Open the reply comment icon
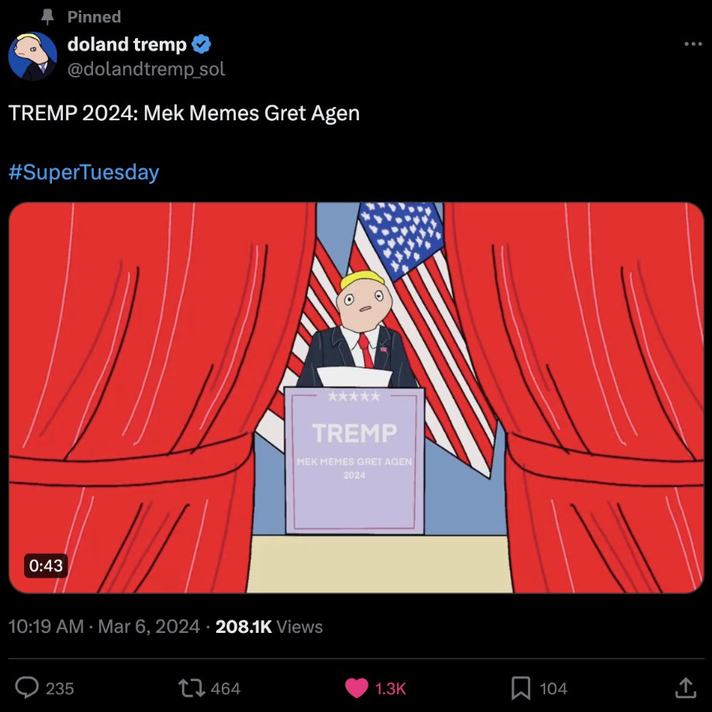This screenshot has height=712, width=712. coord(27,687)
